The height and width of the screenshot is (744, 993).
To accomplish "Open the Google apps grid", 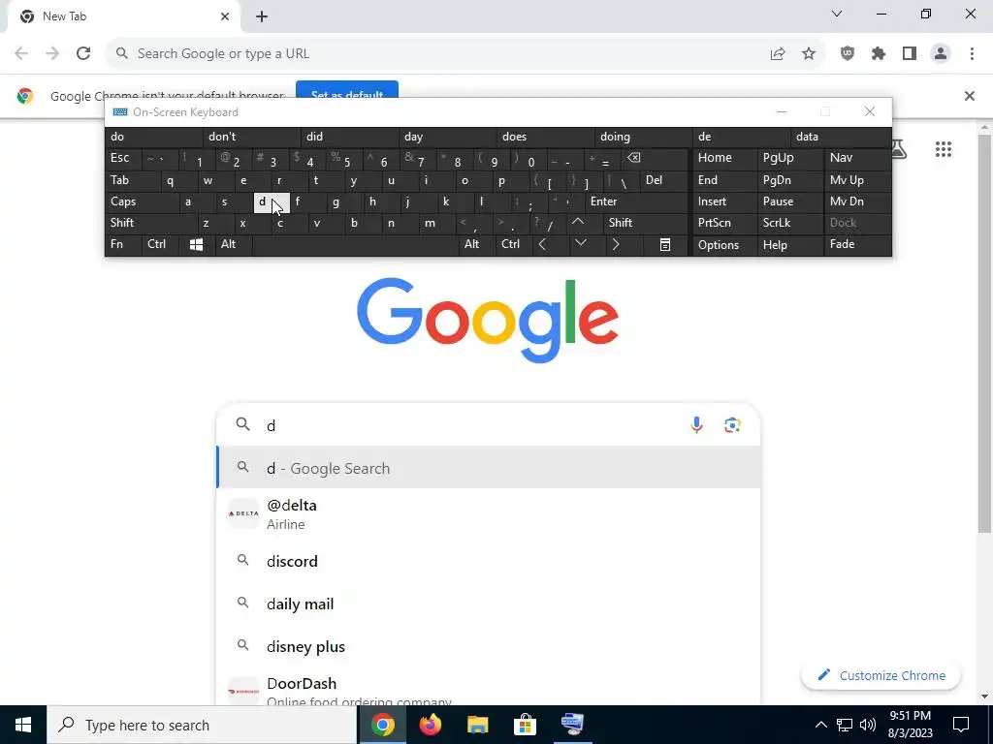I will pos(943,149).
